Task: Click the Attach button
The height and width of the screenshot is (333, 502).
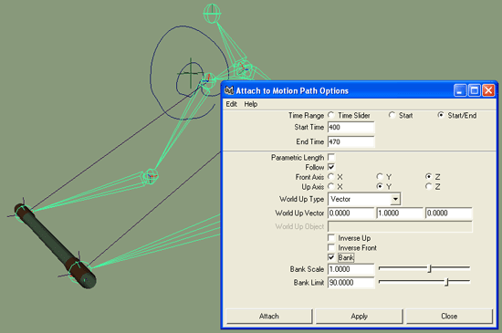Action: [269, 316]
